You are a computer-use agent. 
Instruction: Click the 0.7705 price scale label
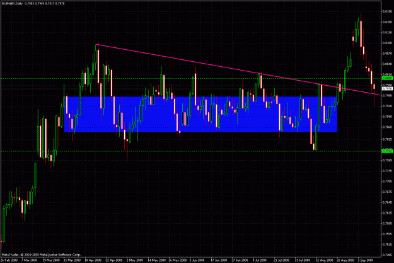tap(388, 181)
